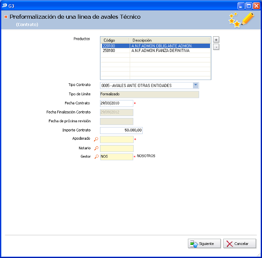Select A.N.F.ADMON.FIANZA DEFINITIVA description cell
The height and width of the screenshot is (258, 262).
[x=170, y=51]
